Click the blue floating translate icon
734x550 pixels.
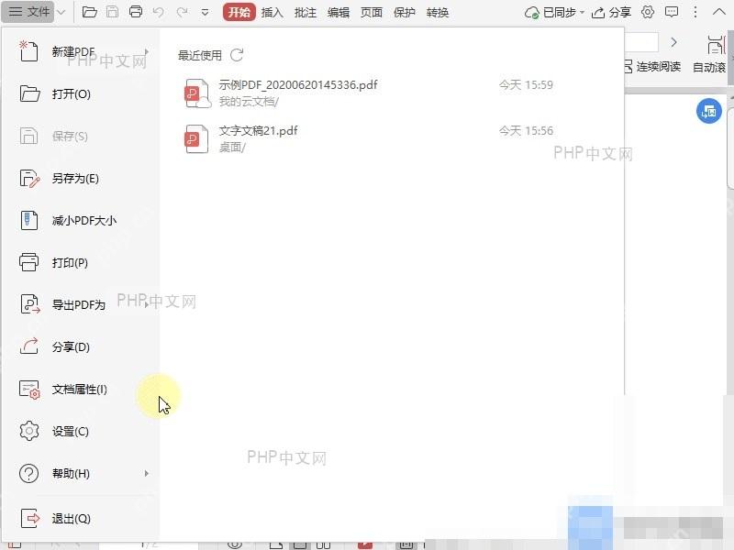708,111
